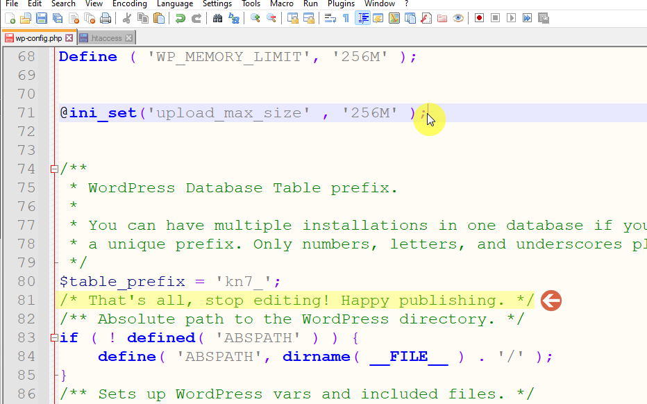Paste clipboard content using the Paste icon
Screen dimensions: 647x404
(x=159, y=18)
